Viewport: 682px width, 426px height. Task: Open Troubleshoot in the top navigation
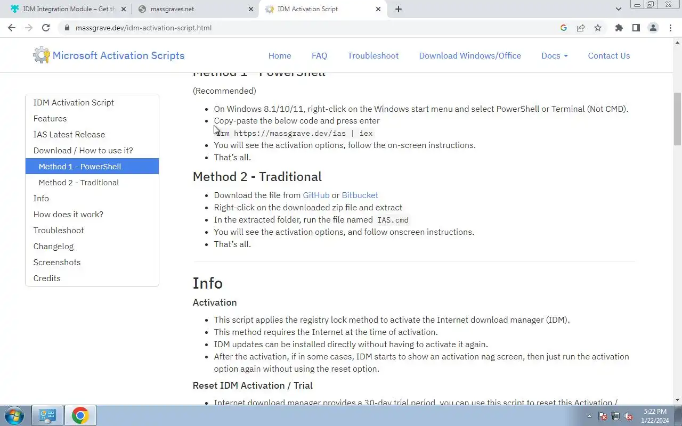coord(373,55)
